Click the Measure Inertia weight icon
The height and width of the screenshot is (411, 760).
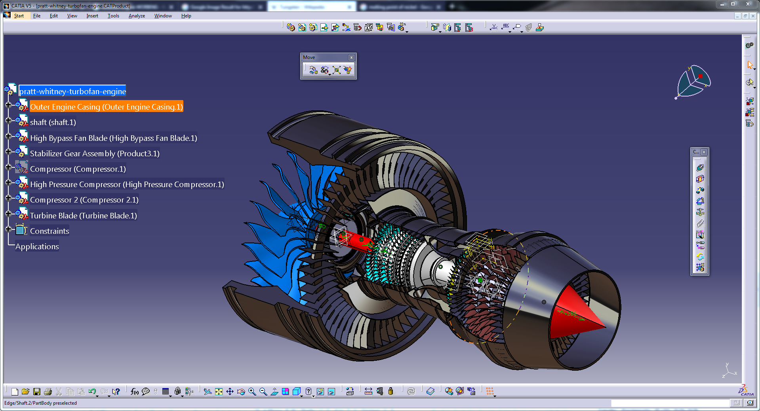click(x=391, y=392)
